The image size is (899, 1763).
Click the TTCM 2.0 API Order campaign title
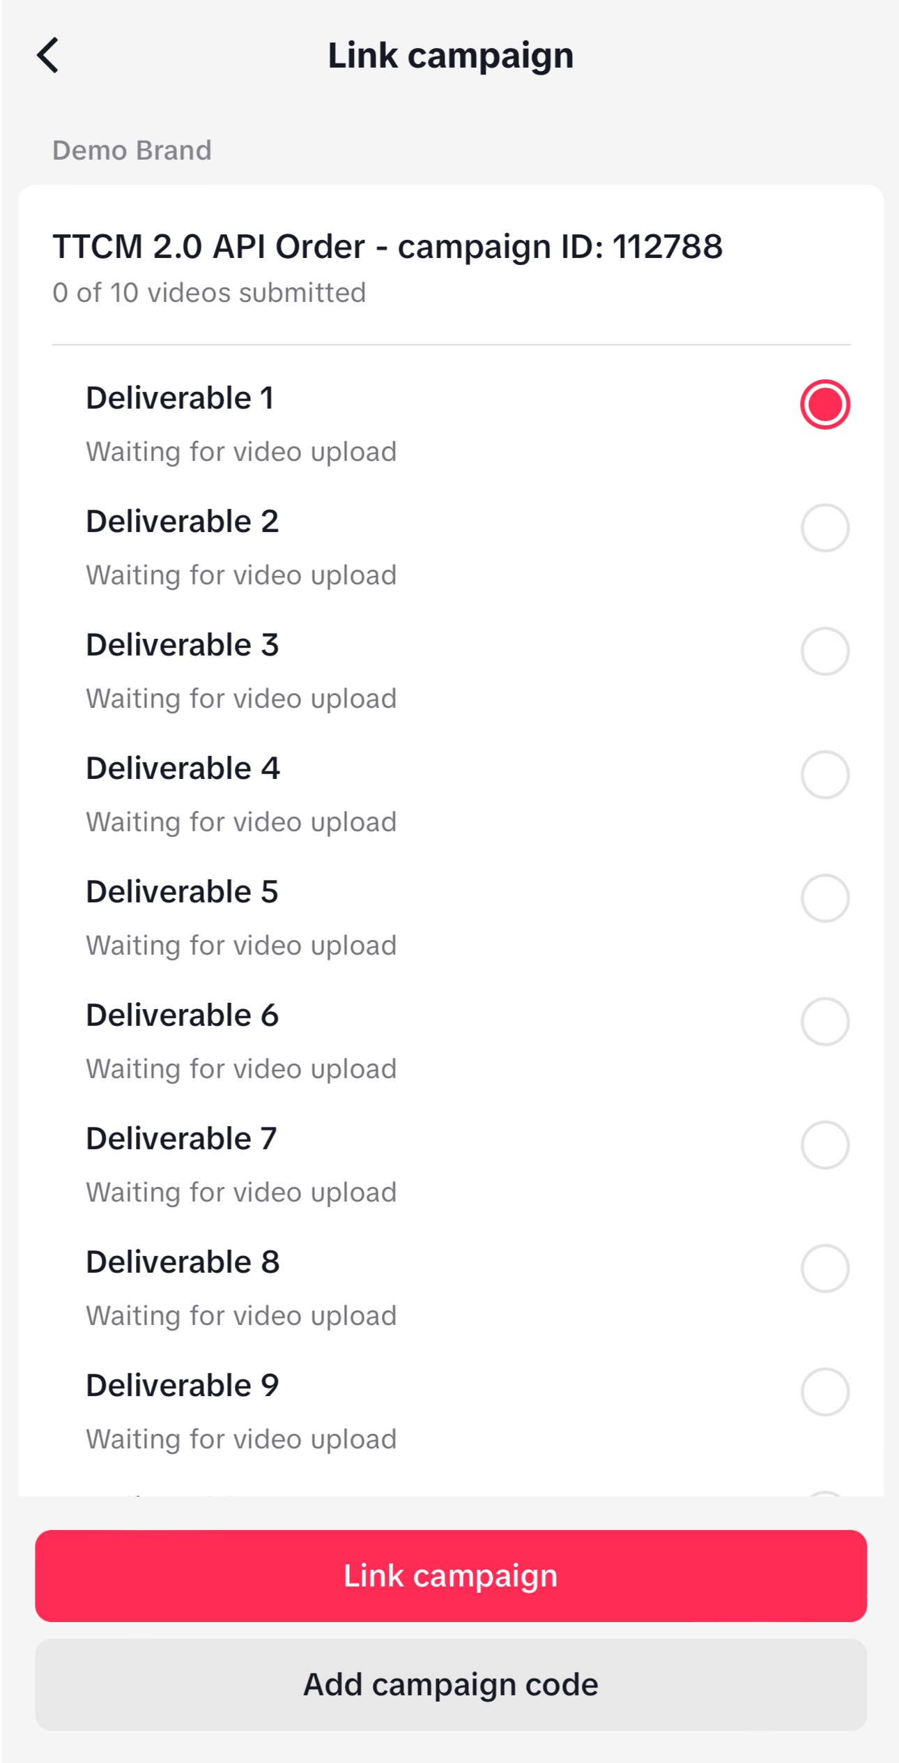click(387, 247)
